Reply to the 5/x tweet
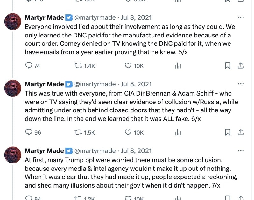The width and height of the screenshot is (254, 200). pos(29,66)
